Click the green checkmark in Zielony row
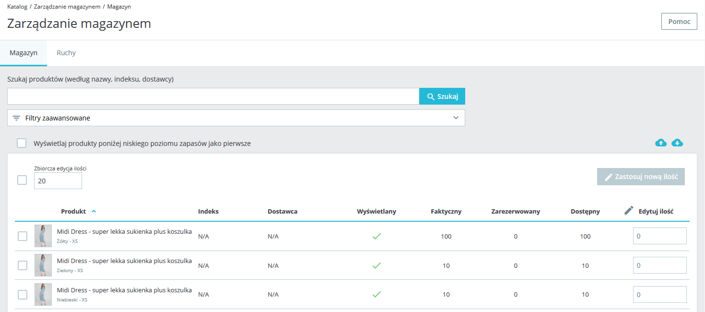 point(377,265)
